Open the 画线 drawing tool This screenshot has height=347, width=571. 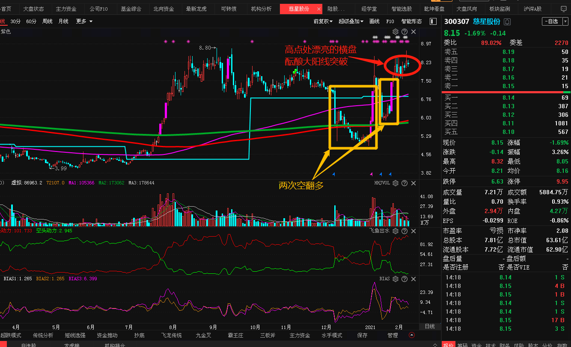tap(375, 21)
